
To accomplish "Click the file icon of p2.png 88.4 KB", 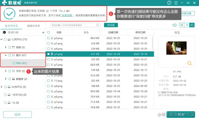I will (52, 38).
